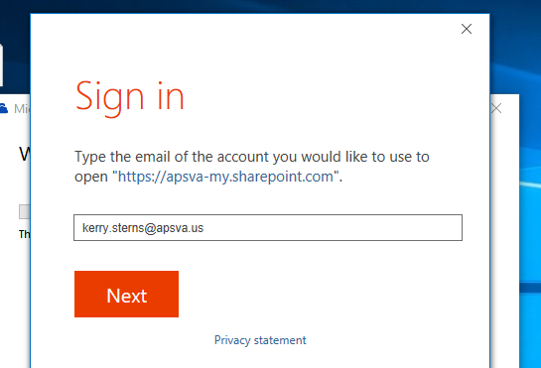Click the bold Th text in background window
The image size is (541, 368).
25,234
